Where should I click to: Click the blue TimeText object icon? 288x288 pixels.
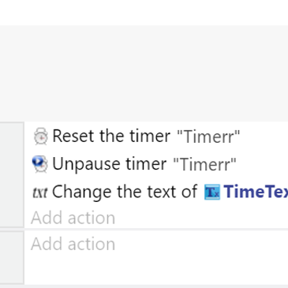(212, 193)
